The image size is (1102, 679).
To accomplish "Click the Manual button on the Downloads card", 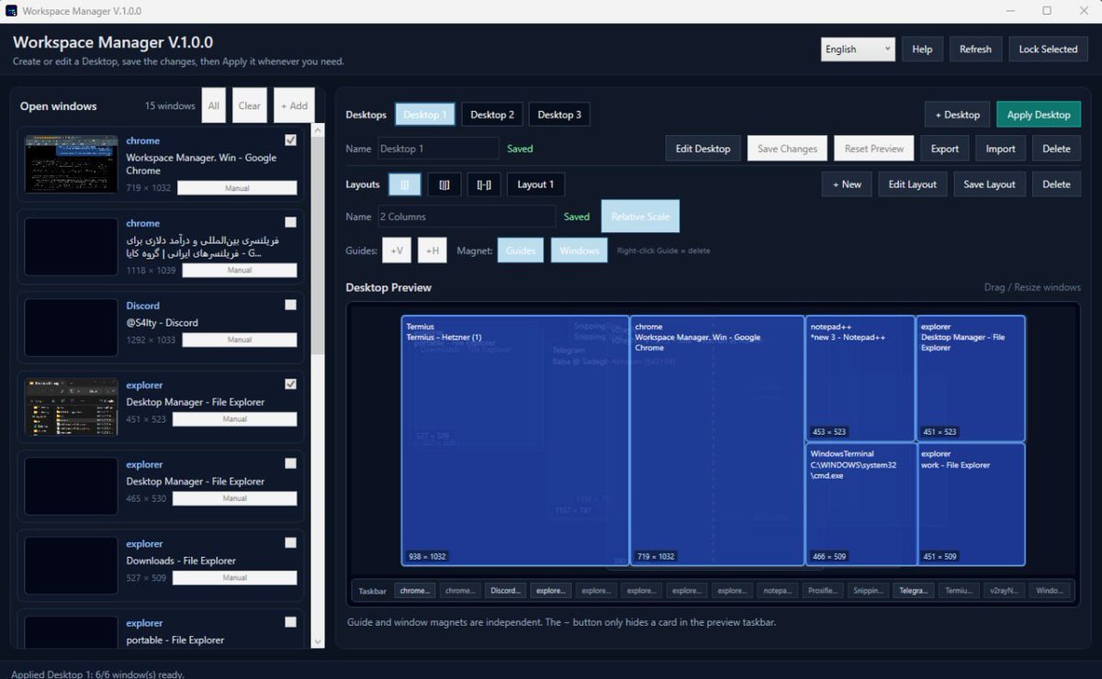I will tap(235, 578).
